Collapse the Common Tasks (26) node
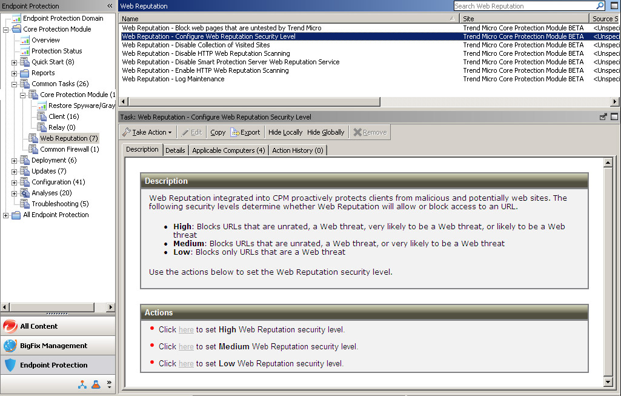 tap(15, 84)
